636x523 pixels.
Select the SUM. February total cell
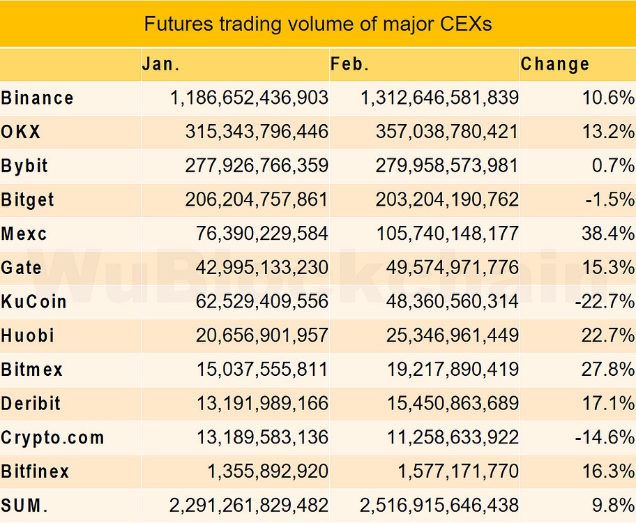click(x=425, y=506)
